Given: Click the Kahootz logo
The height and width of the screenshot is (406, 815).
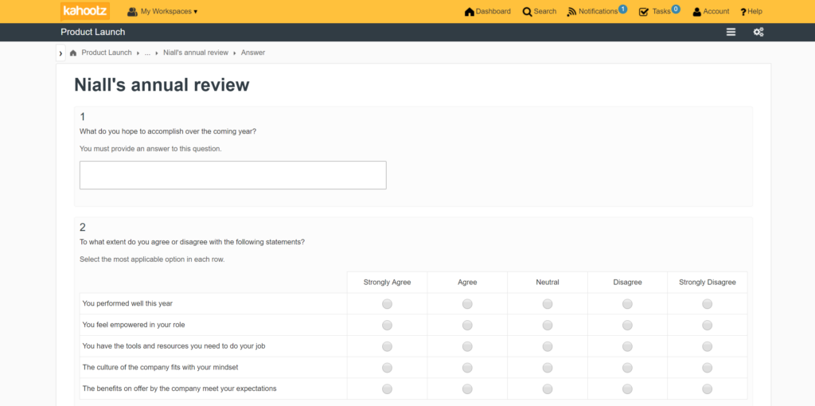Looking at the screenshot, I should point(85,11).
